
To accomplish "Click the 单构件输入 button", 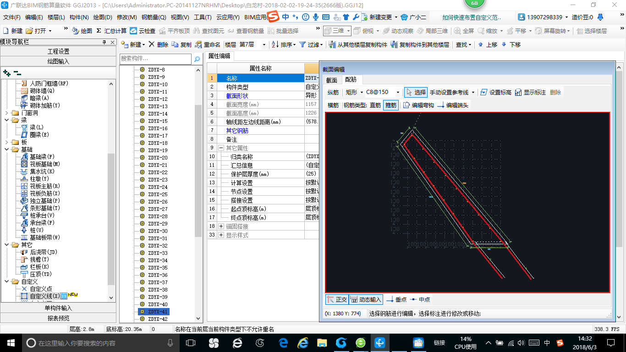I will pos(58,308).
